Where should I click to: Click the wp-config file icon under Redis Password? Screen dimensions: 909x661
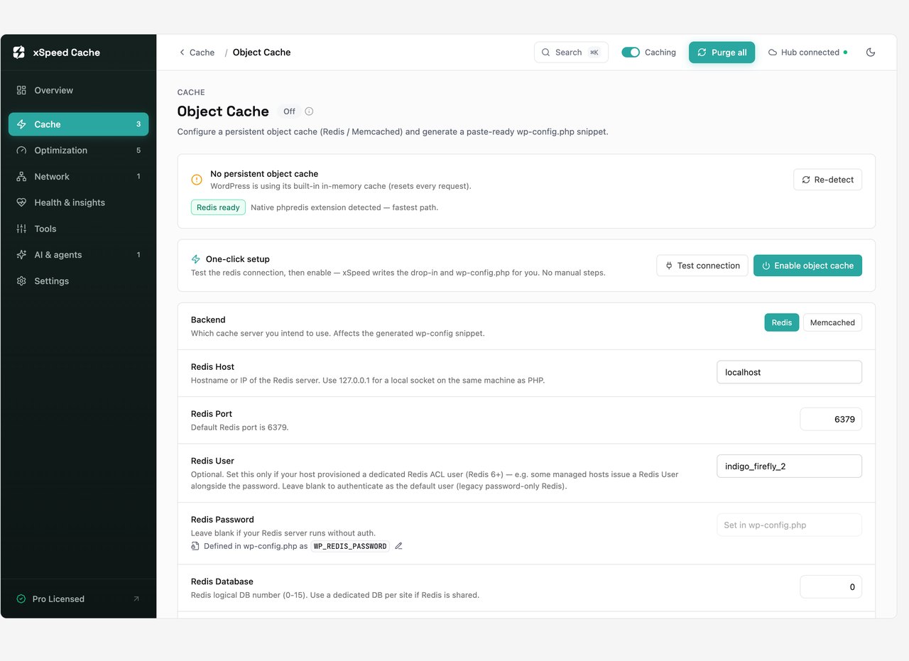[195, 546]
